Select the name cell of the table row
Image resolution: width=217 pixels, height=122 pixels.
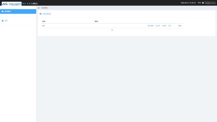[x=43, y=26]
